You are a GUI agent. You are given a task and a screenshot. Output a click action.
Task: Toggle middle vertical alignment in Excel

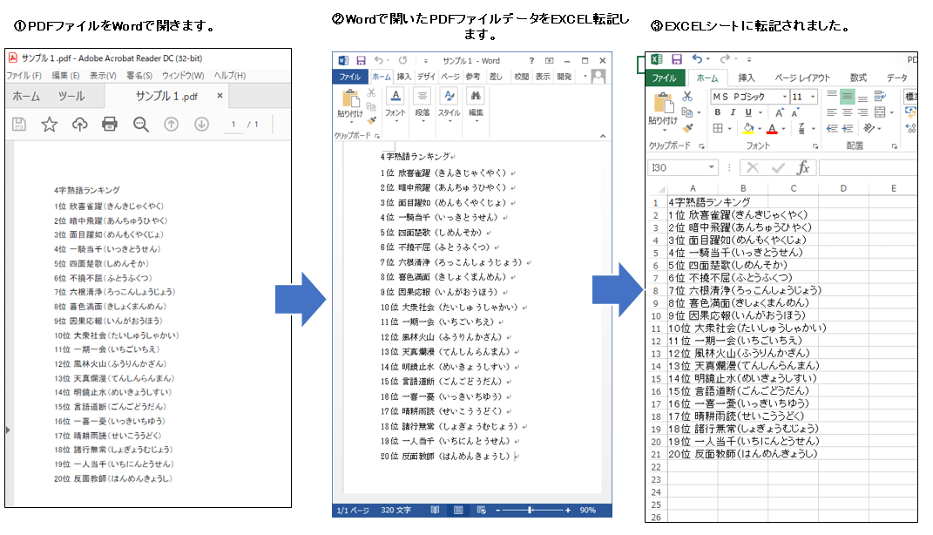click(x=848, y=97)
